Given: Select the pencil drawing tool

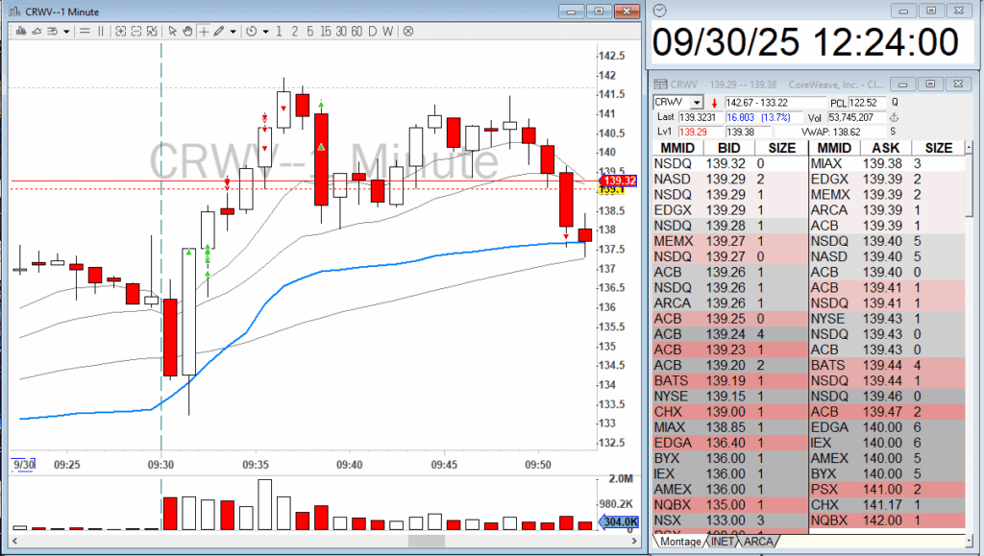Looking at the screenshot, I should click(219, 31).
